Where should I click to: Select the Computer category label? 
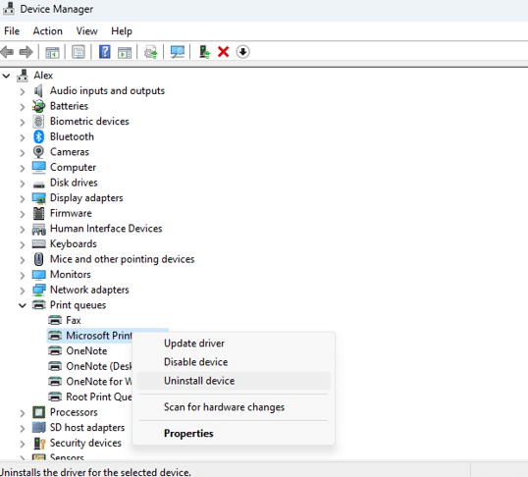coord(73,168)
